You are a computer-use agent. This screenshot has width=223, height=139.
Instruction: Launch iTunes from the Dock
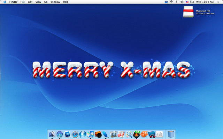90,134
